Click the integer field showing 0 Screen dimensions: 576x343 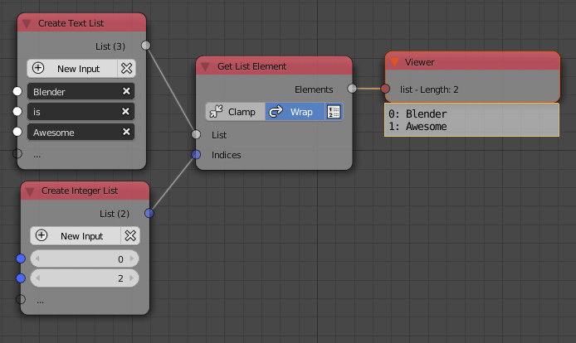click(85, 259)
